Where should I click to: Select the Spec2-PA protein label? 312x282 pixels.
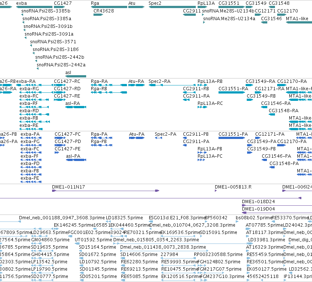point(166,134)
